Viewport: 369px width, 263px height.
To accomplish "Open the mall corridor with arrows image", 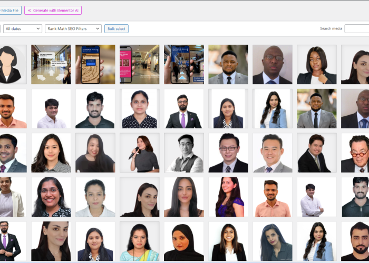I will (x=51, y=64).
